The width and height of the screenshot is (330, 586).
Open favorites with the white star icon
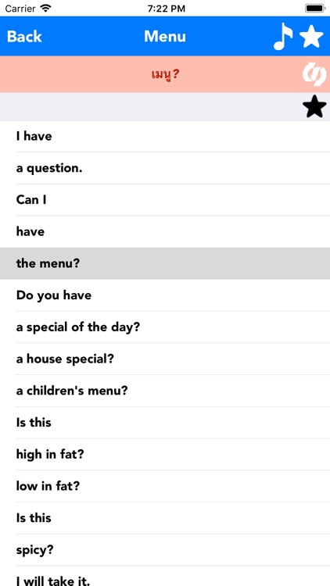pos(311,36)
